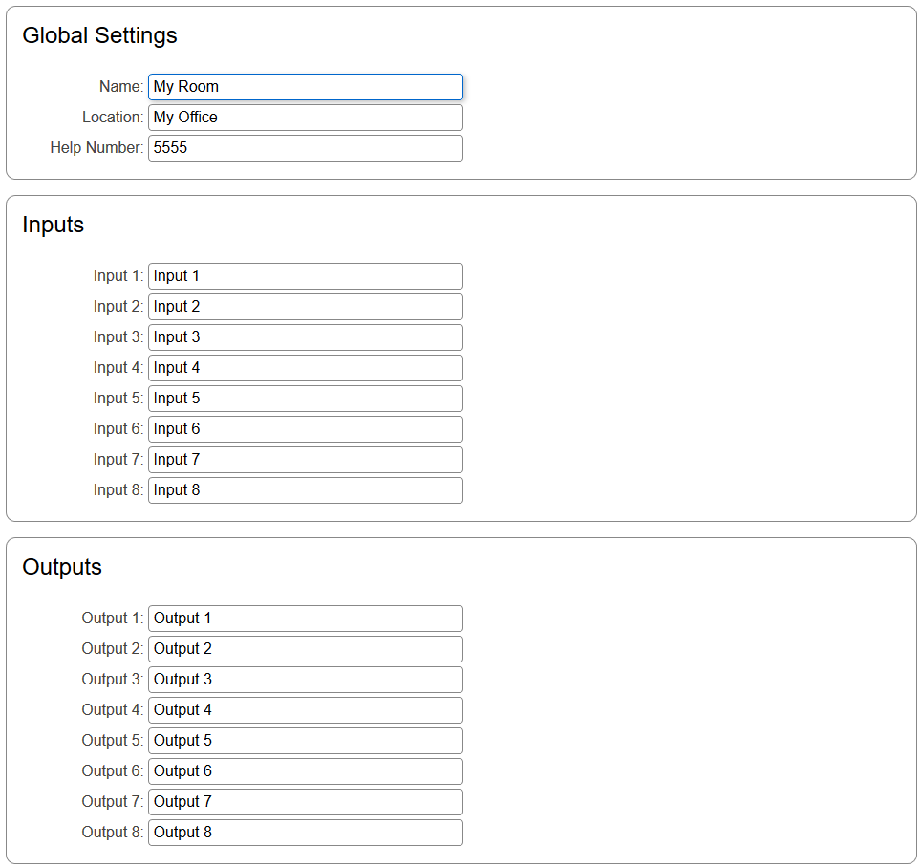Click the Name text field
The image size is (922, 868).
[306, 87]
